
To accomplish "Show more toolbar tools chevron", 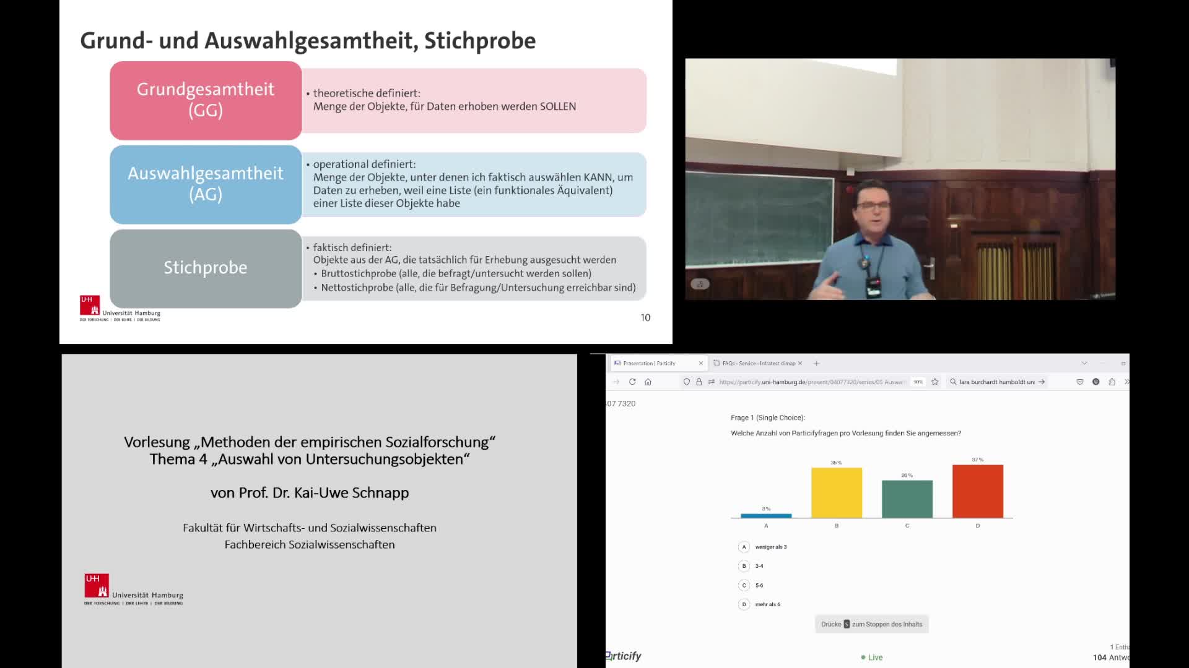I will point(1126,382).
